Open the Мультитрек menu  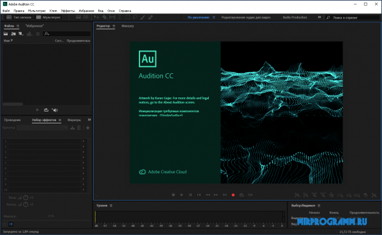coord(37,11)
